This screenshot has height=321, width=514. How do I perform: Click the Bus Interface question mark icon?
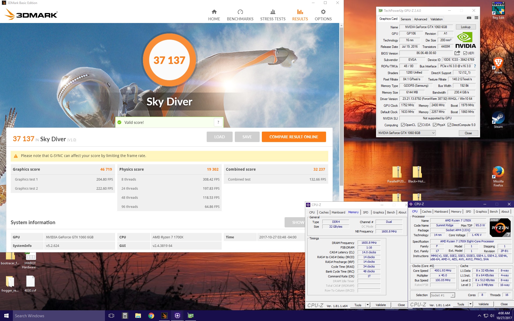point(475,66)
